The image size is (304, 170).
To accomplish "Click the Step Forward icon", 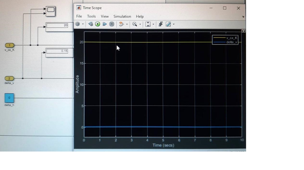I will coord(105,24).
